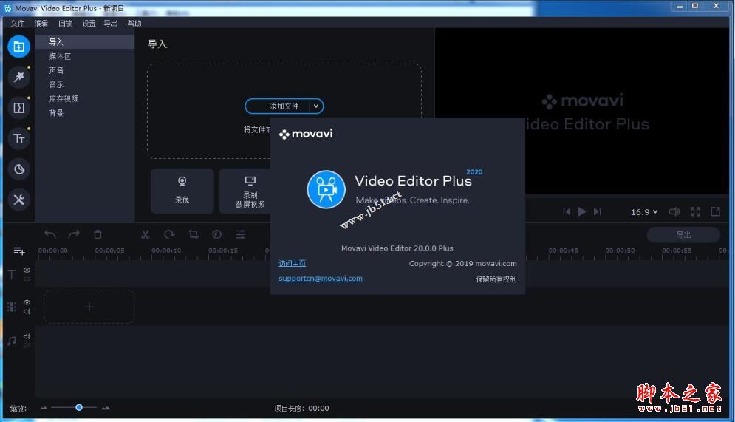The height and width of the screenshot is (422, 735).
Task: Click the plus placeholder on video track
Action: point(89,307)
